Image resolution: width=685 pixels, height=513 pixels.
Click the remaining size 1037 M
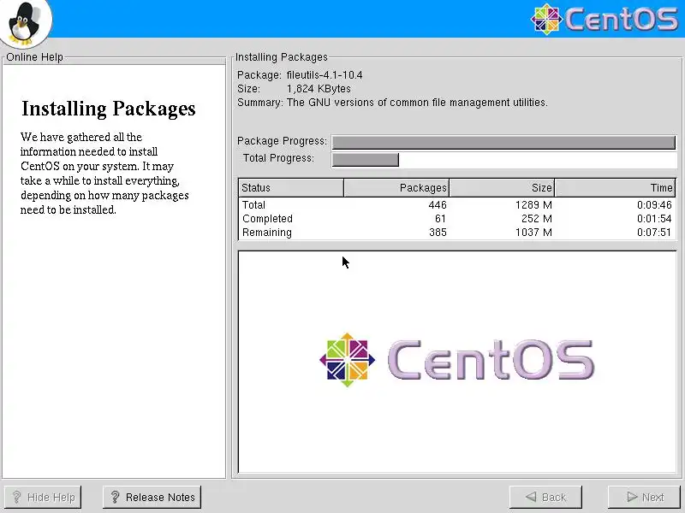pyautogui.click(x=533, y=232)
